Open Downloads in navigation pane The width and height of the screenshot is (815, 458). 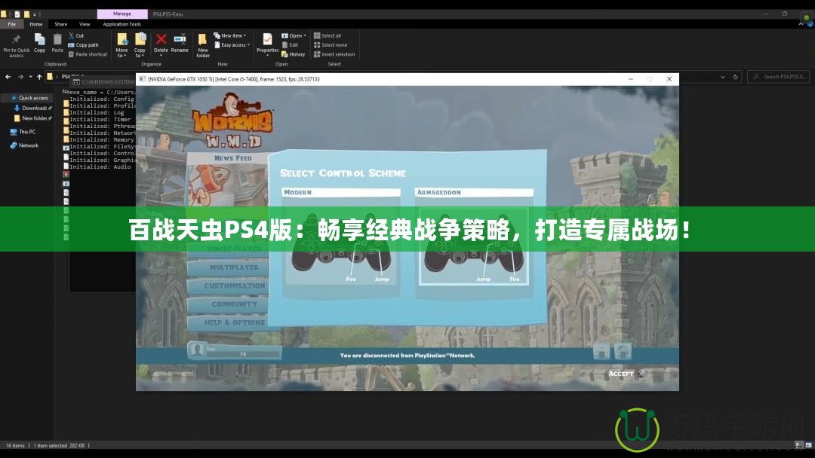tap(32, 108)
